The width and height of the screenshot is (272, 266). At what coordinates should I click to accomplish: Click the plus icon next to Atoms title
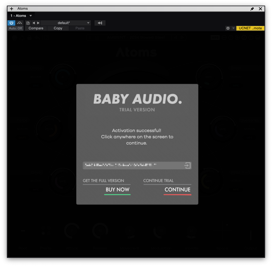tap(12, 9)
